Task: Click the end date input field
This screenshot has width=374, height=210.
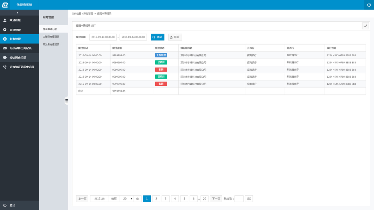Action: point(133,37)
